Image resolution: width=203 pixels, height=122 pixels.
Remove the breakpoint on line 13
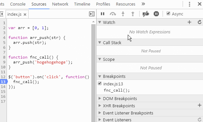click(x=3, y=82)
